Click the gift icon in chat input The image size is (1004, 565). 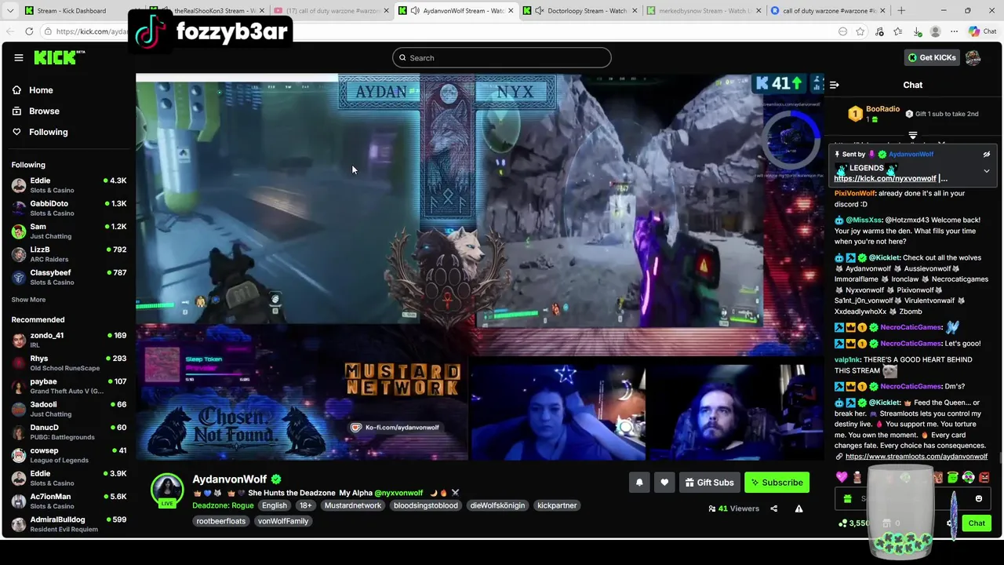tap(847, 498)
